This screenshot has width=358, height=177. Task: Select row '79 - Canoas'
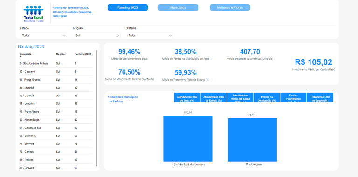click(56, 152)
